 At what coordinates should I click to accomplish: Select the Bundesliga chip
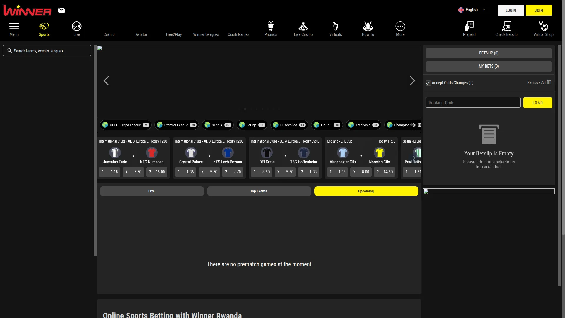pos(289,125)
